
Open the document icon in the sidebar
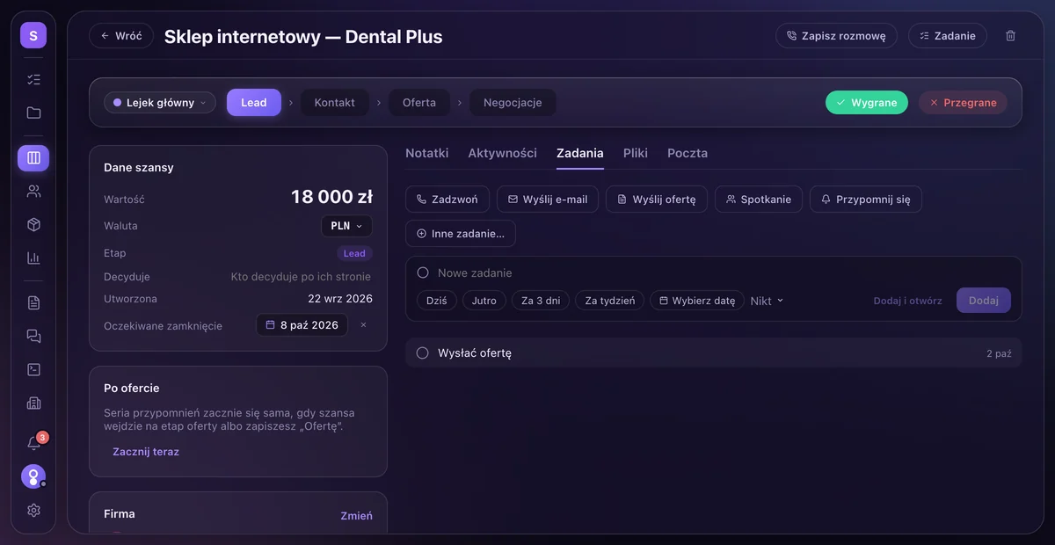[33, 302]
